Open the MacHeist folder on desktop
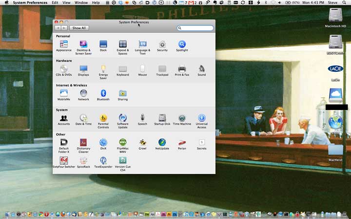The image size is (351, 219). (x=335, y=149)
